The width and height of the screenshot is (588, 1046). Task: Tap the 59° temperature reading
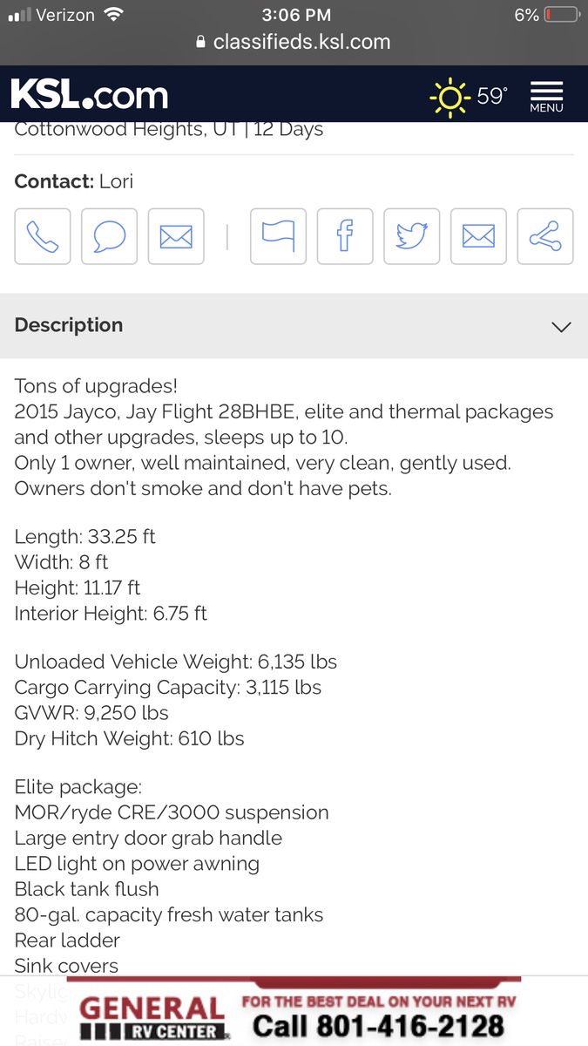[x=492, y=96]
